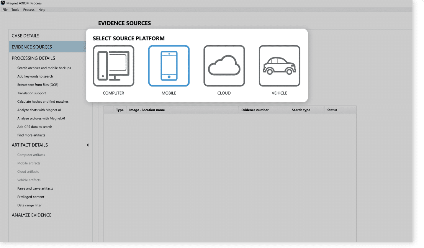Go to the Case Details section
424x248 pixels.
tap(25, 35)
